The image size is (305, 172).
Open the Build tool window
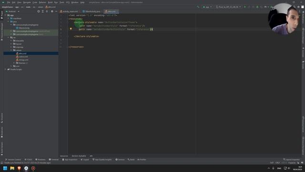[131, 160]
